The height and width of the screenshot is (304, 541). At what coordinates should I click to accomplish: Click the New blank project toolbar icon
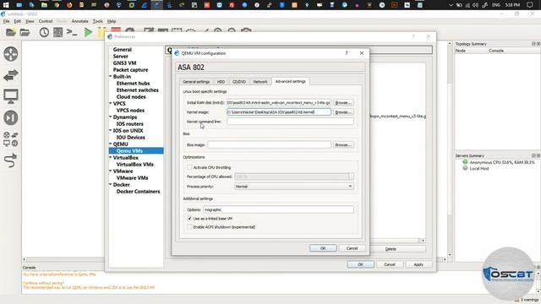(11, 32)
